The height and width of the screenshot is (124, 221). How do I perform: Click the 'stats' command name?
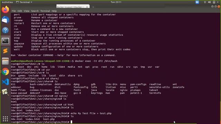tap(18, 35)
